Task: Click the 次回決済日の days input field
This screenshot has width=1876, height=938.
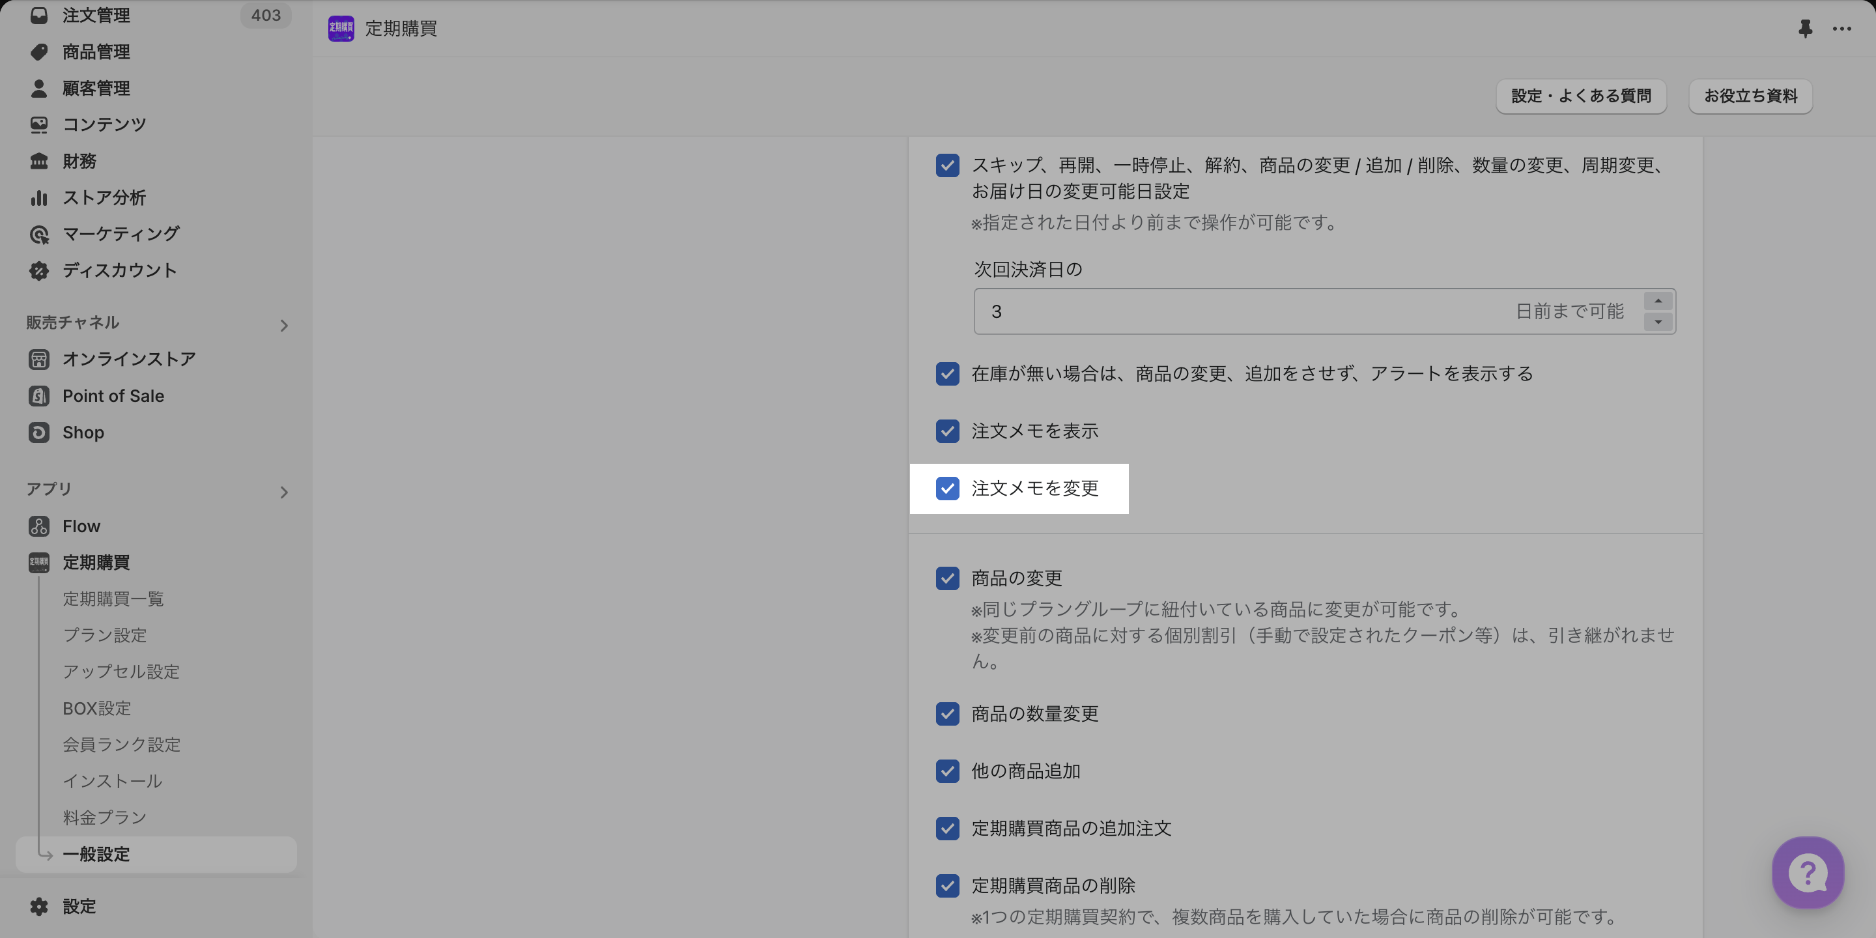Action: 1238,312
